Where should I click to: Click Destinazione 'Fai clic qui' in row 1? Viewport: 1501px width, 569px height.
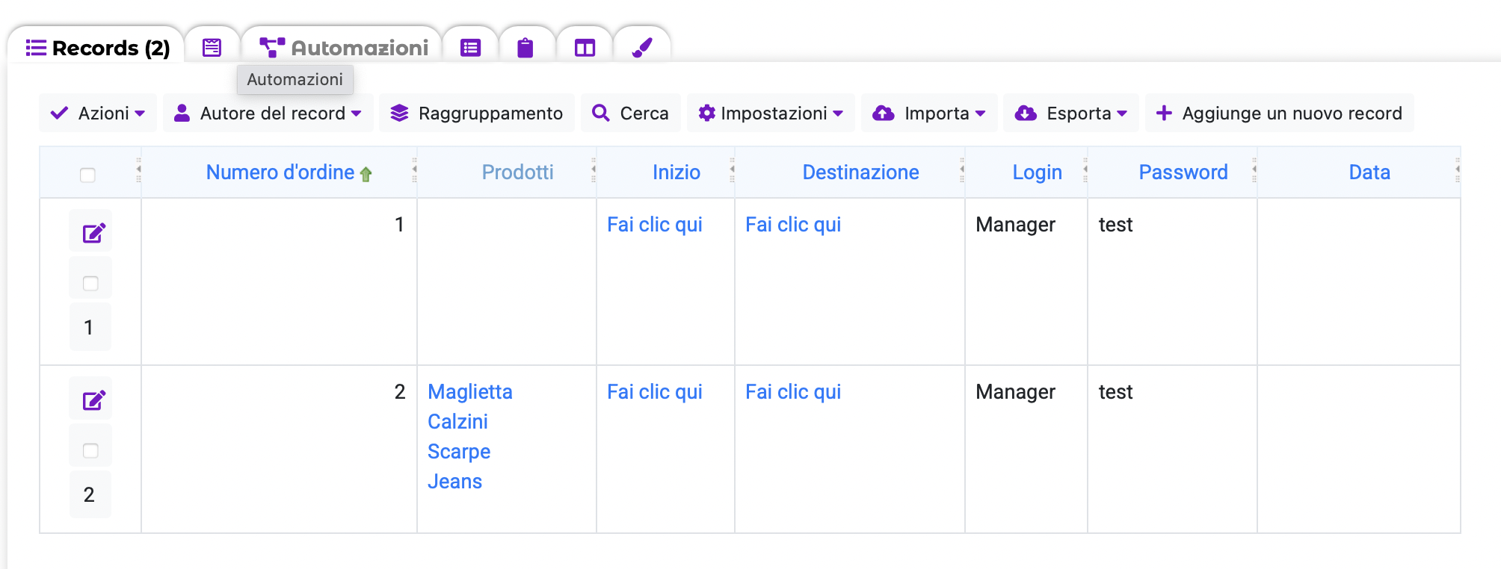click(793, 225)
